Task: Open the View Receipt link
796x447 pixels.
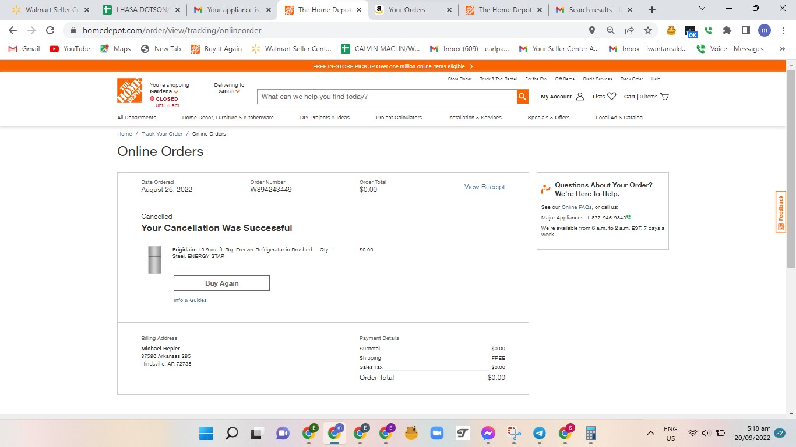Action: pyautogui.click(x=485, y=187)
